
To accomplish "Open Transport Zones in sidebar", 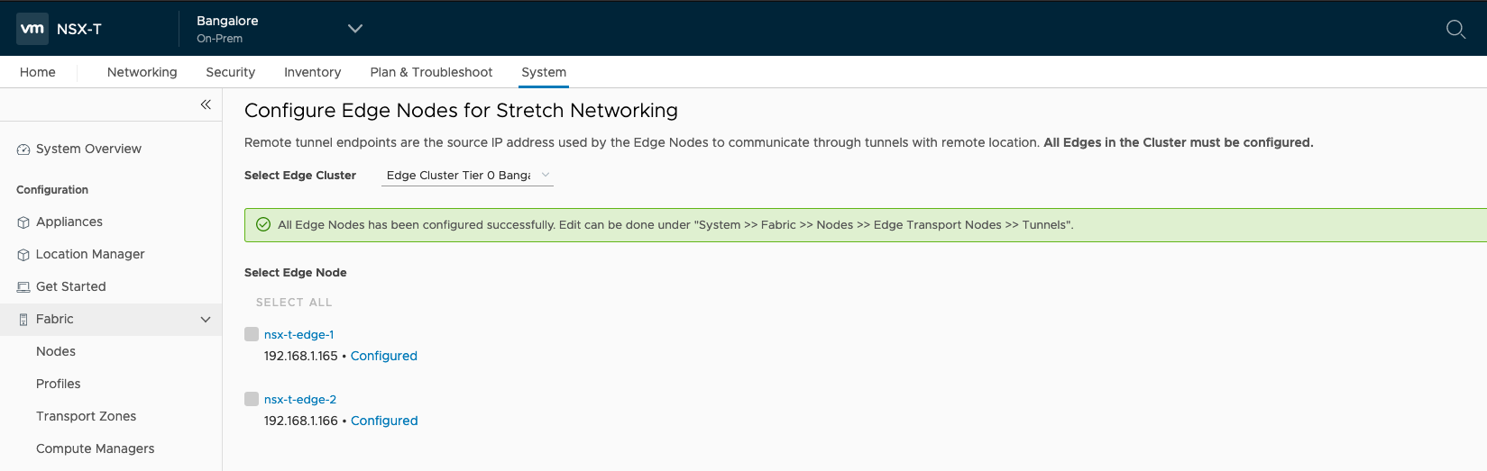I will pyautogui.click(x=86, y=416).
